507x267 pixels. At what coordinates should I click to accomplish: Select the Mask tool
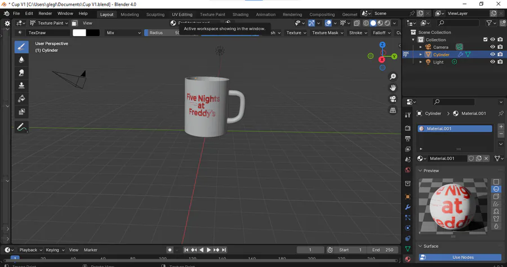tap(21, 112)
